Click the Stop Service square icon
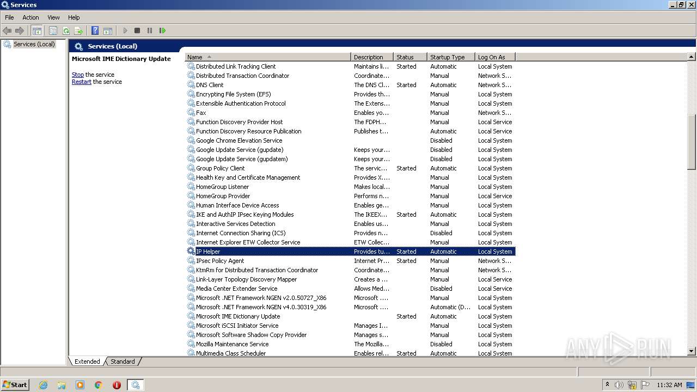 [137, 31]
